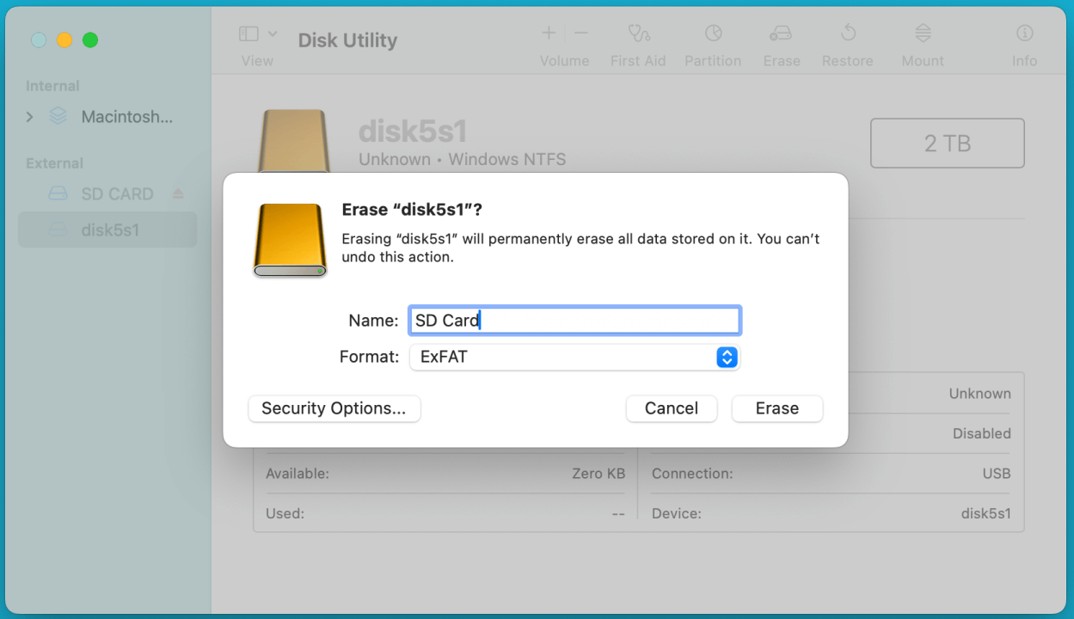
Task: Open Security Options
Action: [x=334, y=408]
